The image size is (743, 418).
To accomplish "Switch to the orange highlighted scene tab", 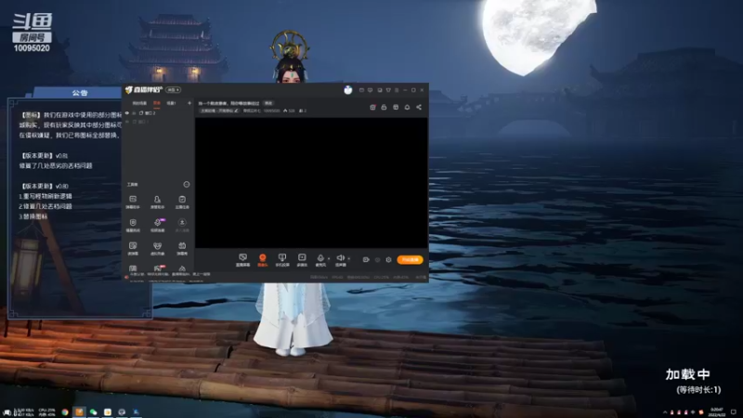I will (x=157, y=103).
